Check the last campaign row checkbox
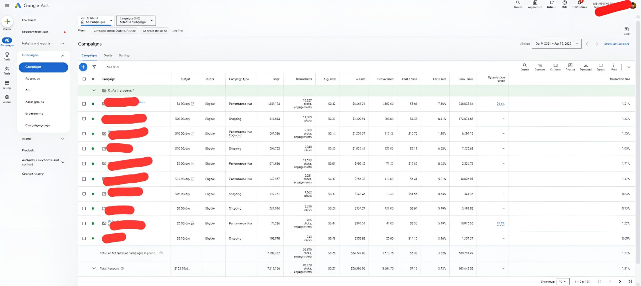Screen dimensions: 641x286 click(x=84, y=238)
